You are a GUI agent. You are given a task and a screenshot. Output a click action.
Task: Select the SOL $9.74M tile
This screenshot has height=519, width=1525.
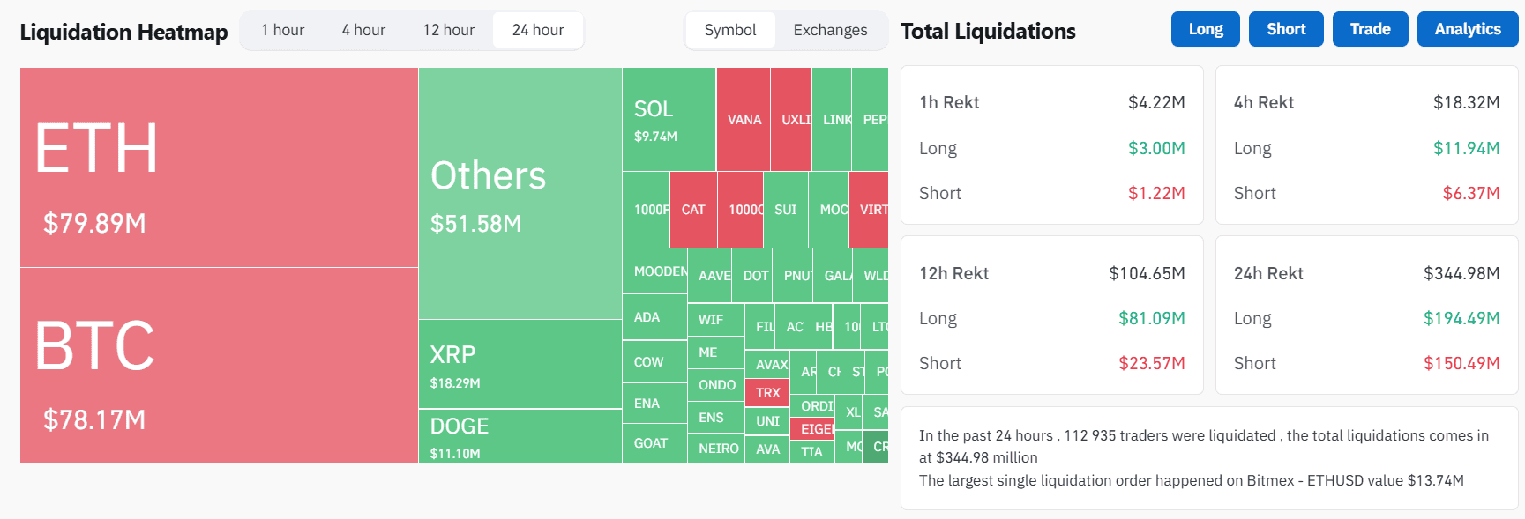(669, 120)
